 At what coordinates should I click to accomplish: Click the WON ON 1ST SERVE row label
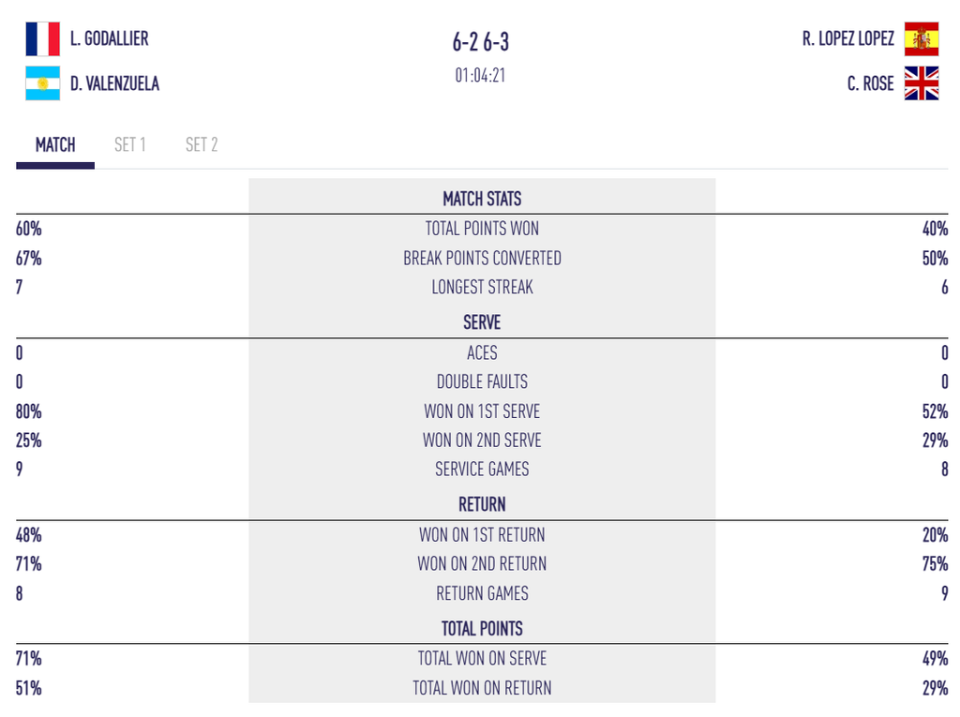coord(482,411)
